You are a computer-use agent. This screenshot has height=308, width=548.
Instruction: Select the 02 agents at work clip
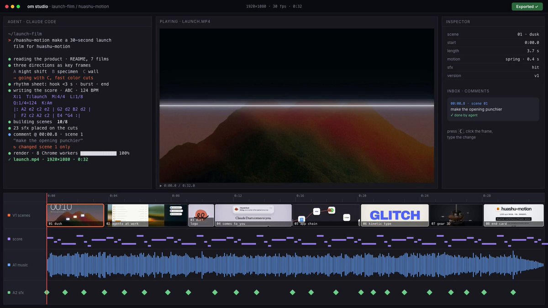pos(146,215)
